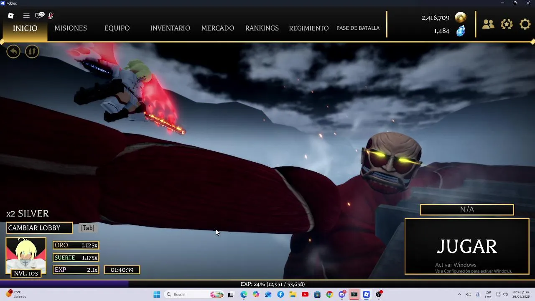This screenshot has width=535, height=301.
Task: Click the x2 SILVER label
Action: tap(28, 214)
